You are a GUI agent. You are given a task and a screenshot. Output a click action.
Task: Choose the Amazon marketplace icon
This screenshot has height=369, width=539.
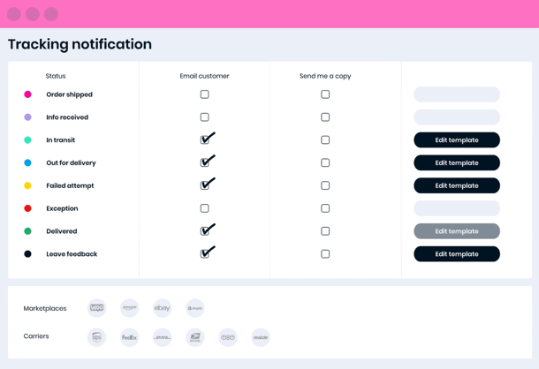(130, 308)
